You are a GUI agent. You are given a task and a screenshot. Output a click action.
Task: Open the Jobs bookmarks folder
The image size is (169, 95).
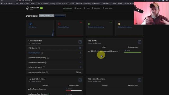pos(21,4)
